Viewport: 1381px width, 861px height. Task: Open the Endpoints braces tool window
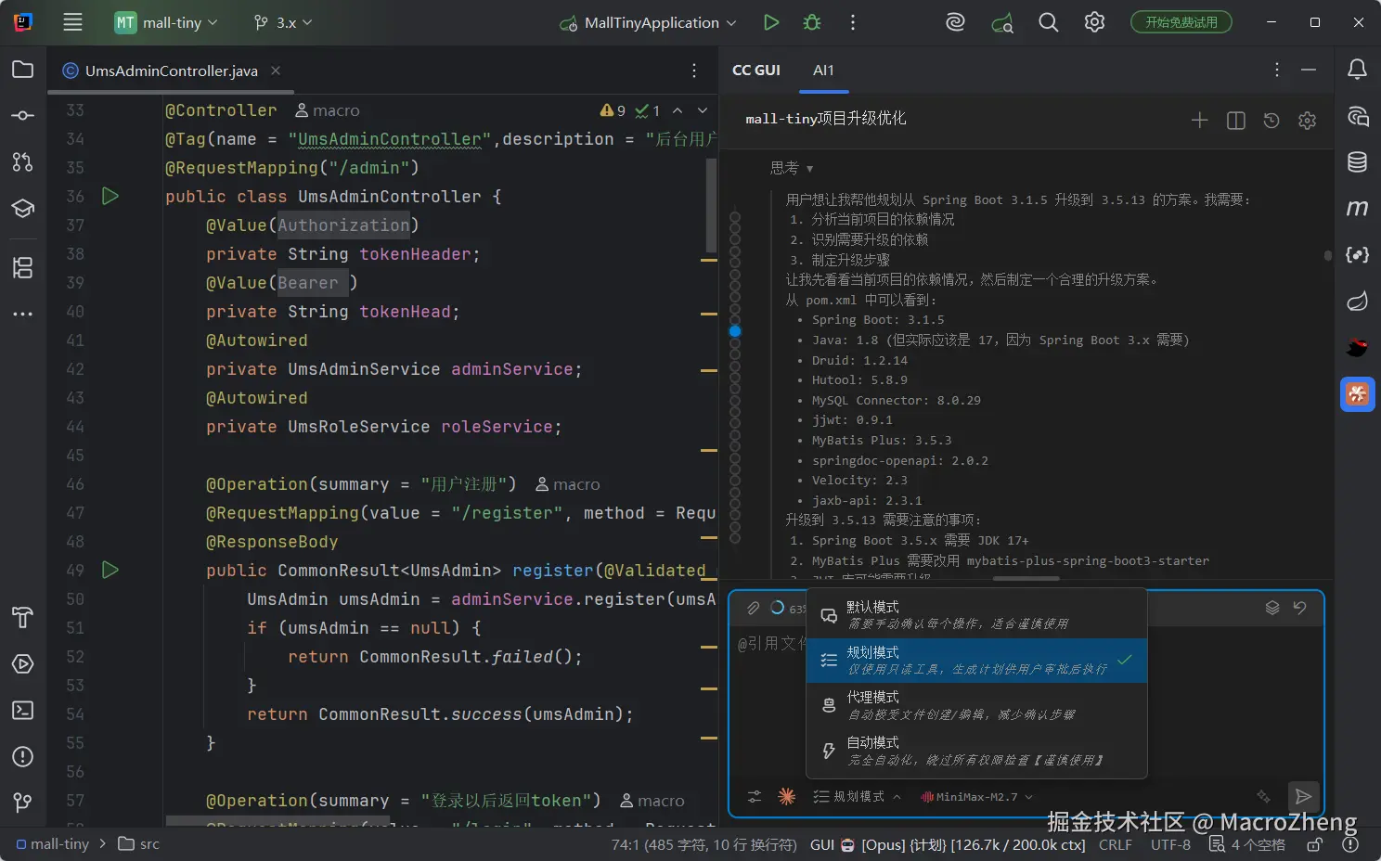1357,254
